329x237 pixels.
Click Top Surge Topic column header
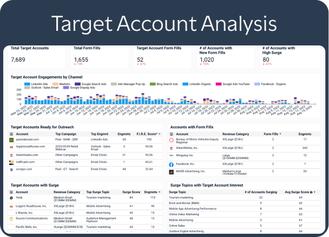pos(98,192)
